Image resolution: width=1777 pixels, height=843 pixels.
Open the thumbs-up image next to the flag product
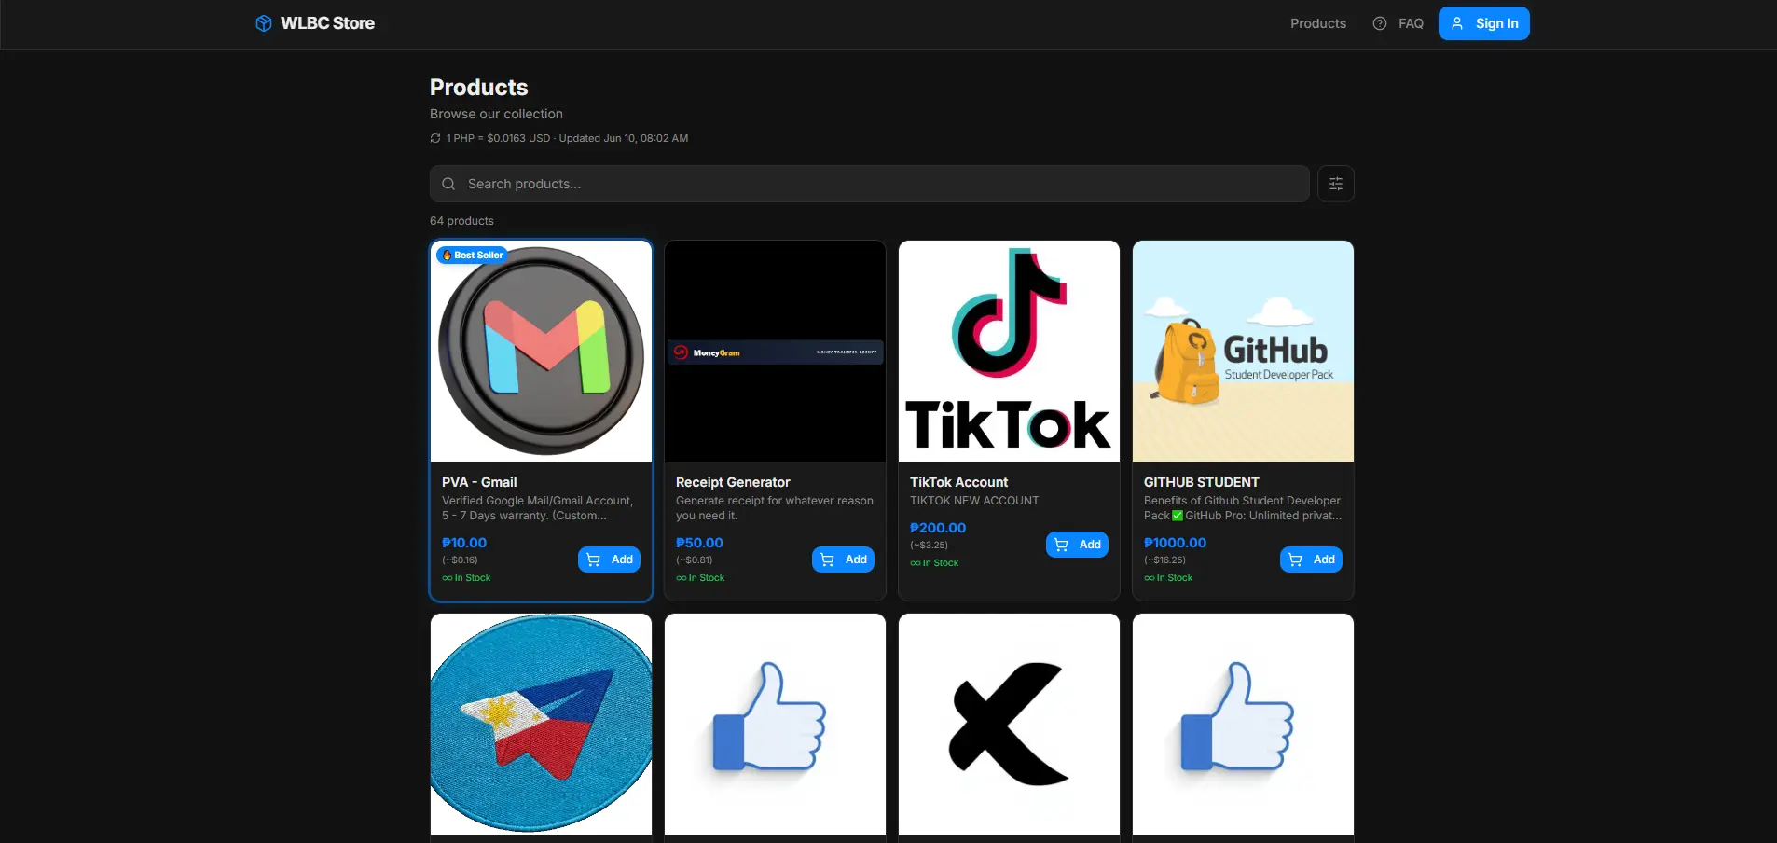(x=775, y=724)
